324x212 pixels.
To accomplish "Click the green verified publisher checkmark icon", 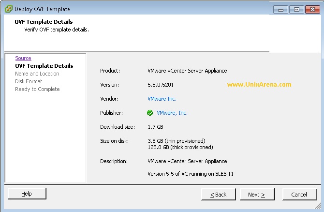I will click(150, 113).
